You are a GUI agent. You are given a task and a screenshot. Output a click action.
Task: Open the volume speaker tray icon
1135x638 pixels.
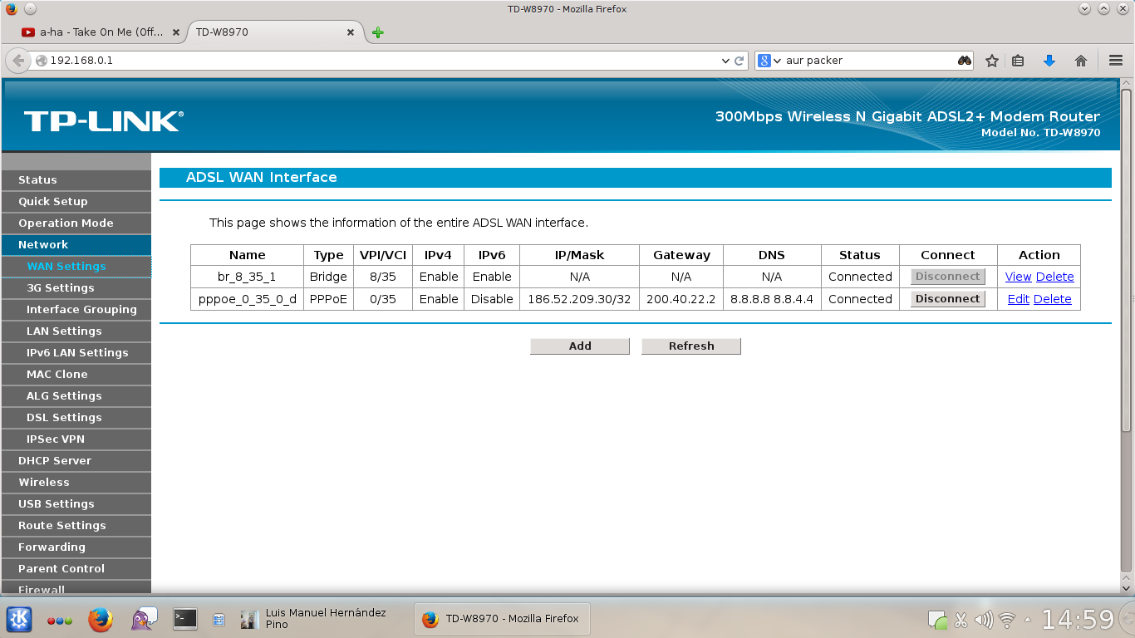(x=984, y=620)
